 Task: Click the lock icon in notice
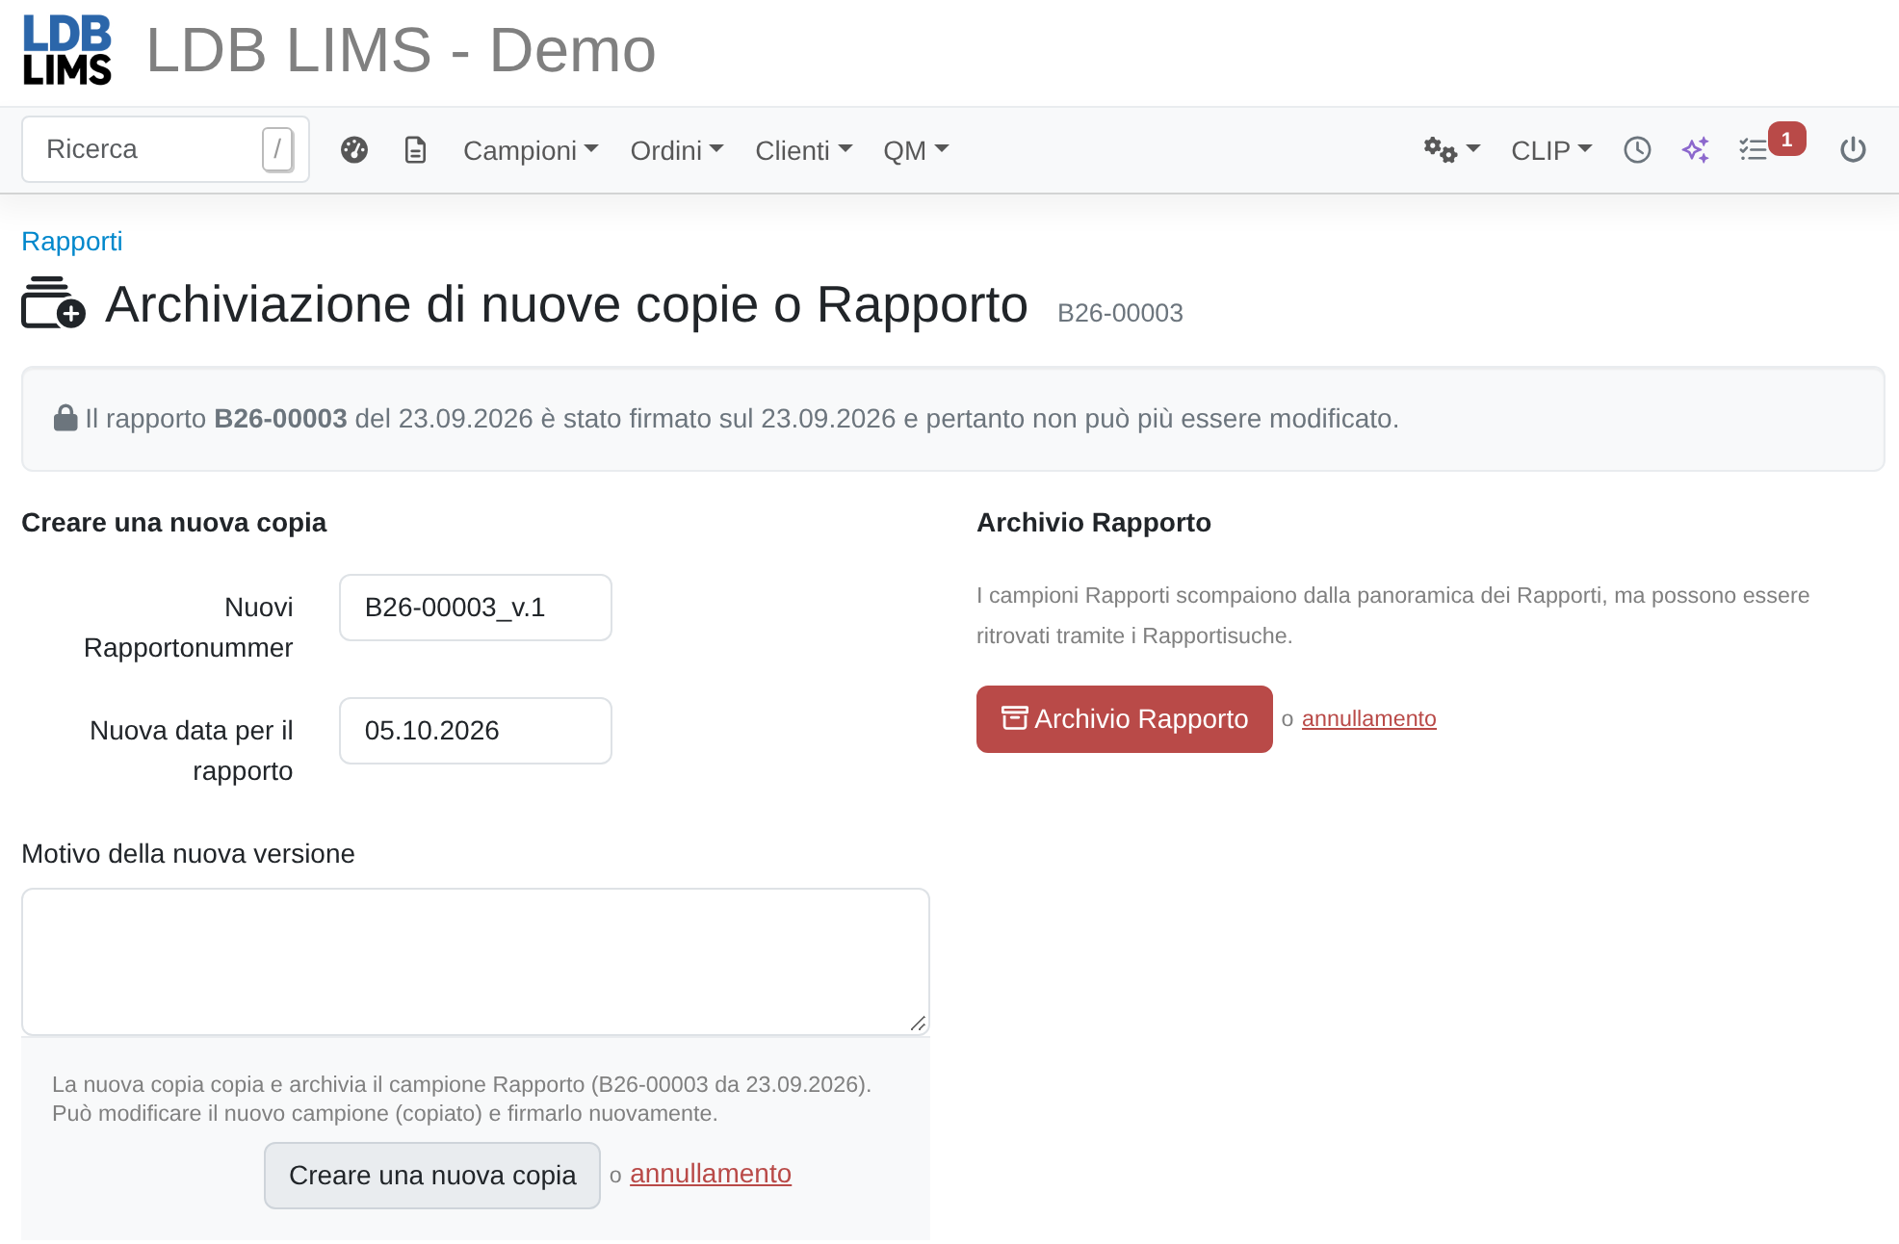click(x=65, y=418)
